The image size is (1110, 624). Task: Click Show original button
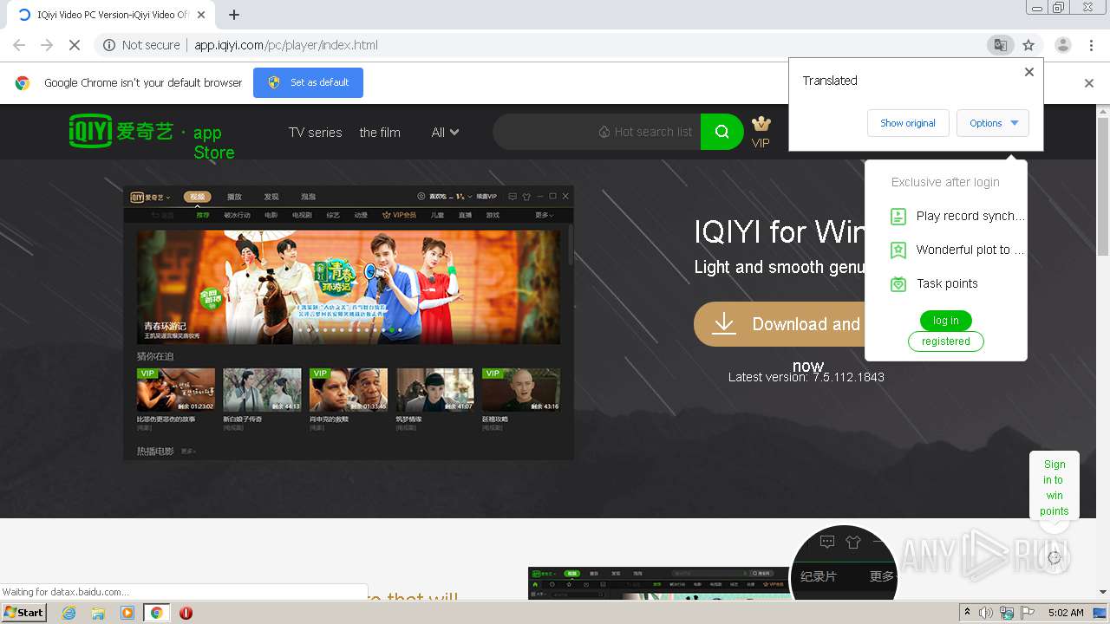(x=908, y=123)
